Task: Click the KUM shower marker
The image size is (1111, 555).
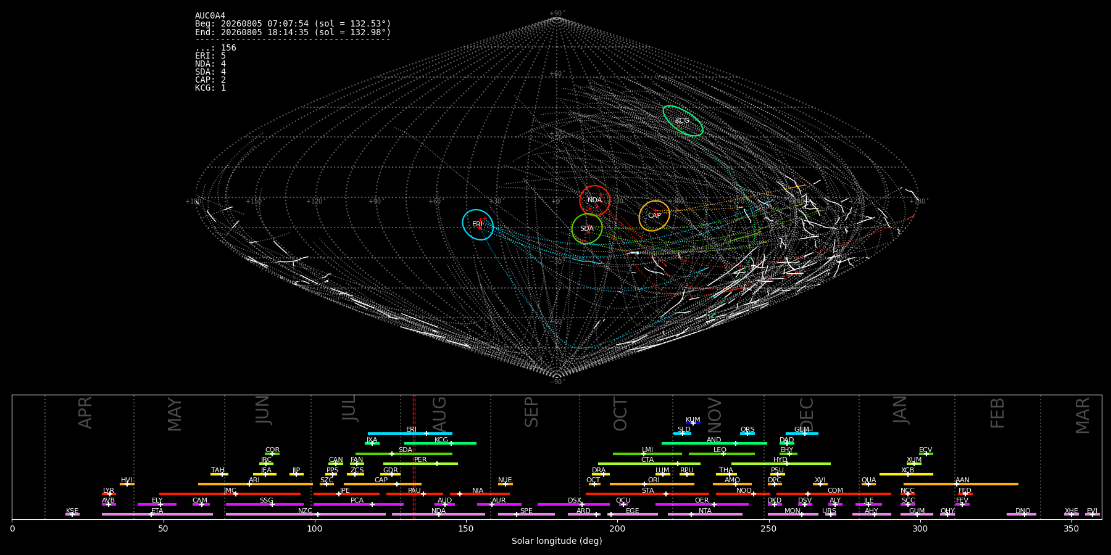Action: tap(693, 423)
